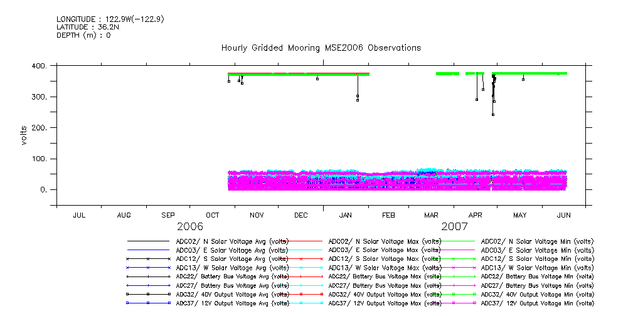This screenshot has width=633, height=316.
Task: Select the ADC02/ N Solar Voltage Avg legend label
Action: coord(232,241)
